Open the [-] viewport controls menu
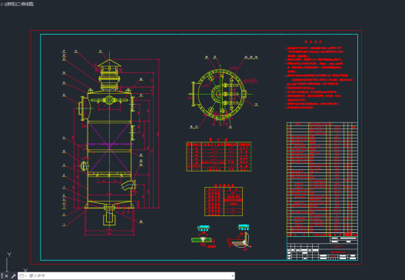The image size is (405, 280). tap(3, 4)
